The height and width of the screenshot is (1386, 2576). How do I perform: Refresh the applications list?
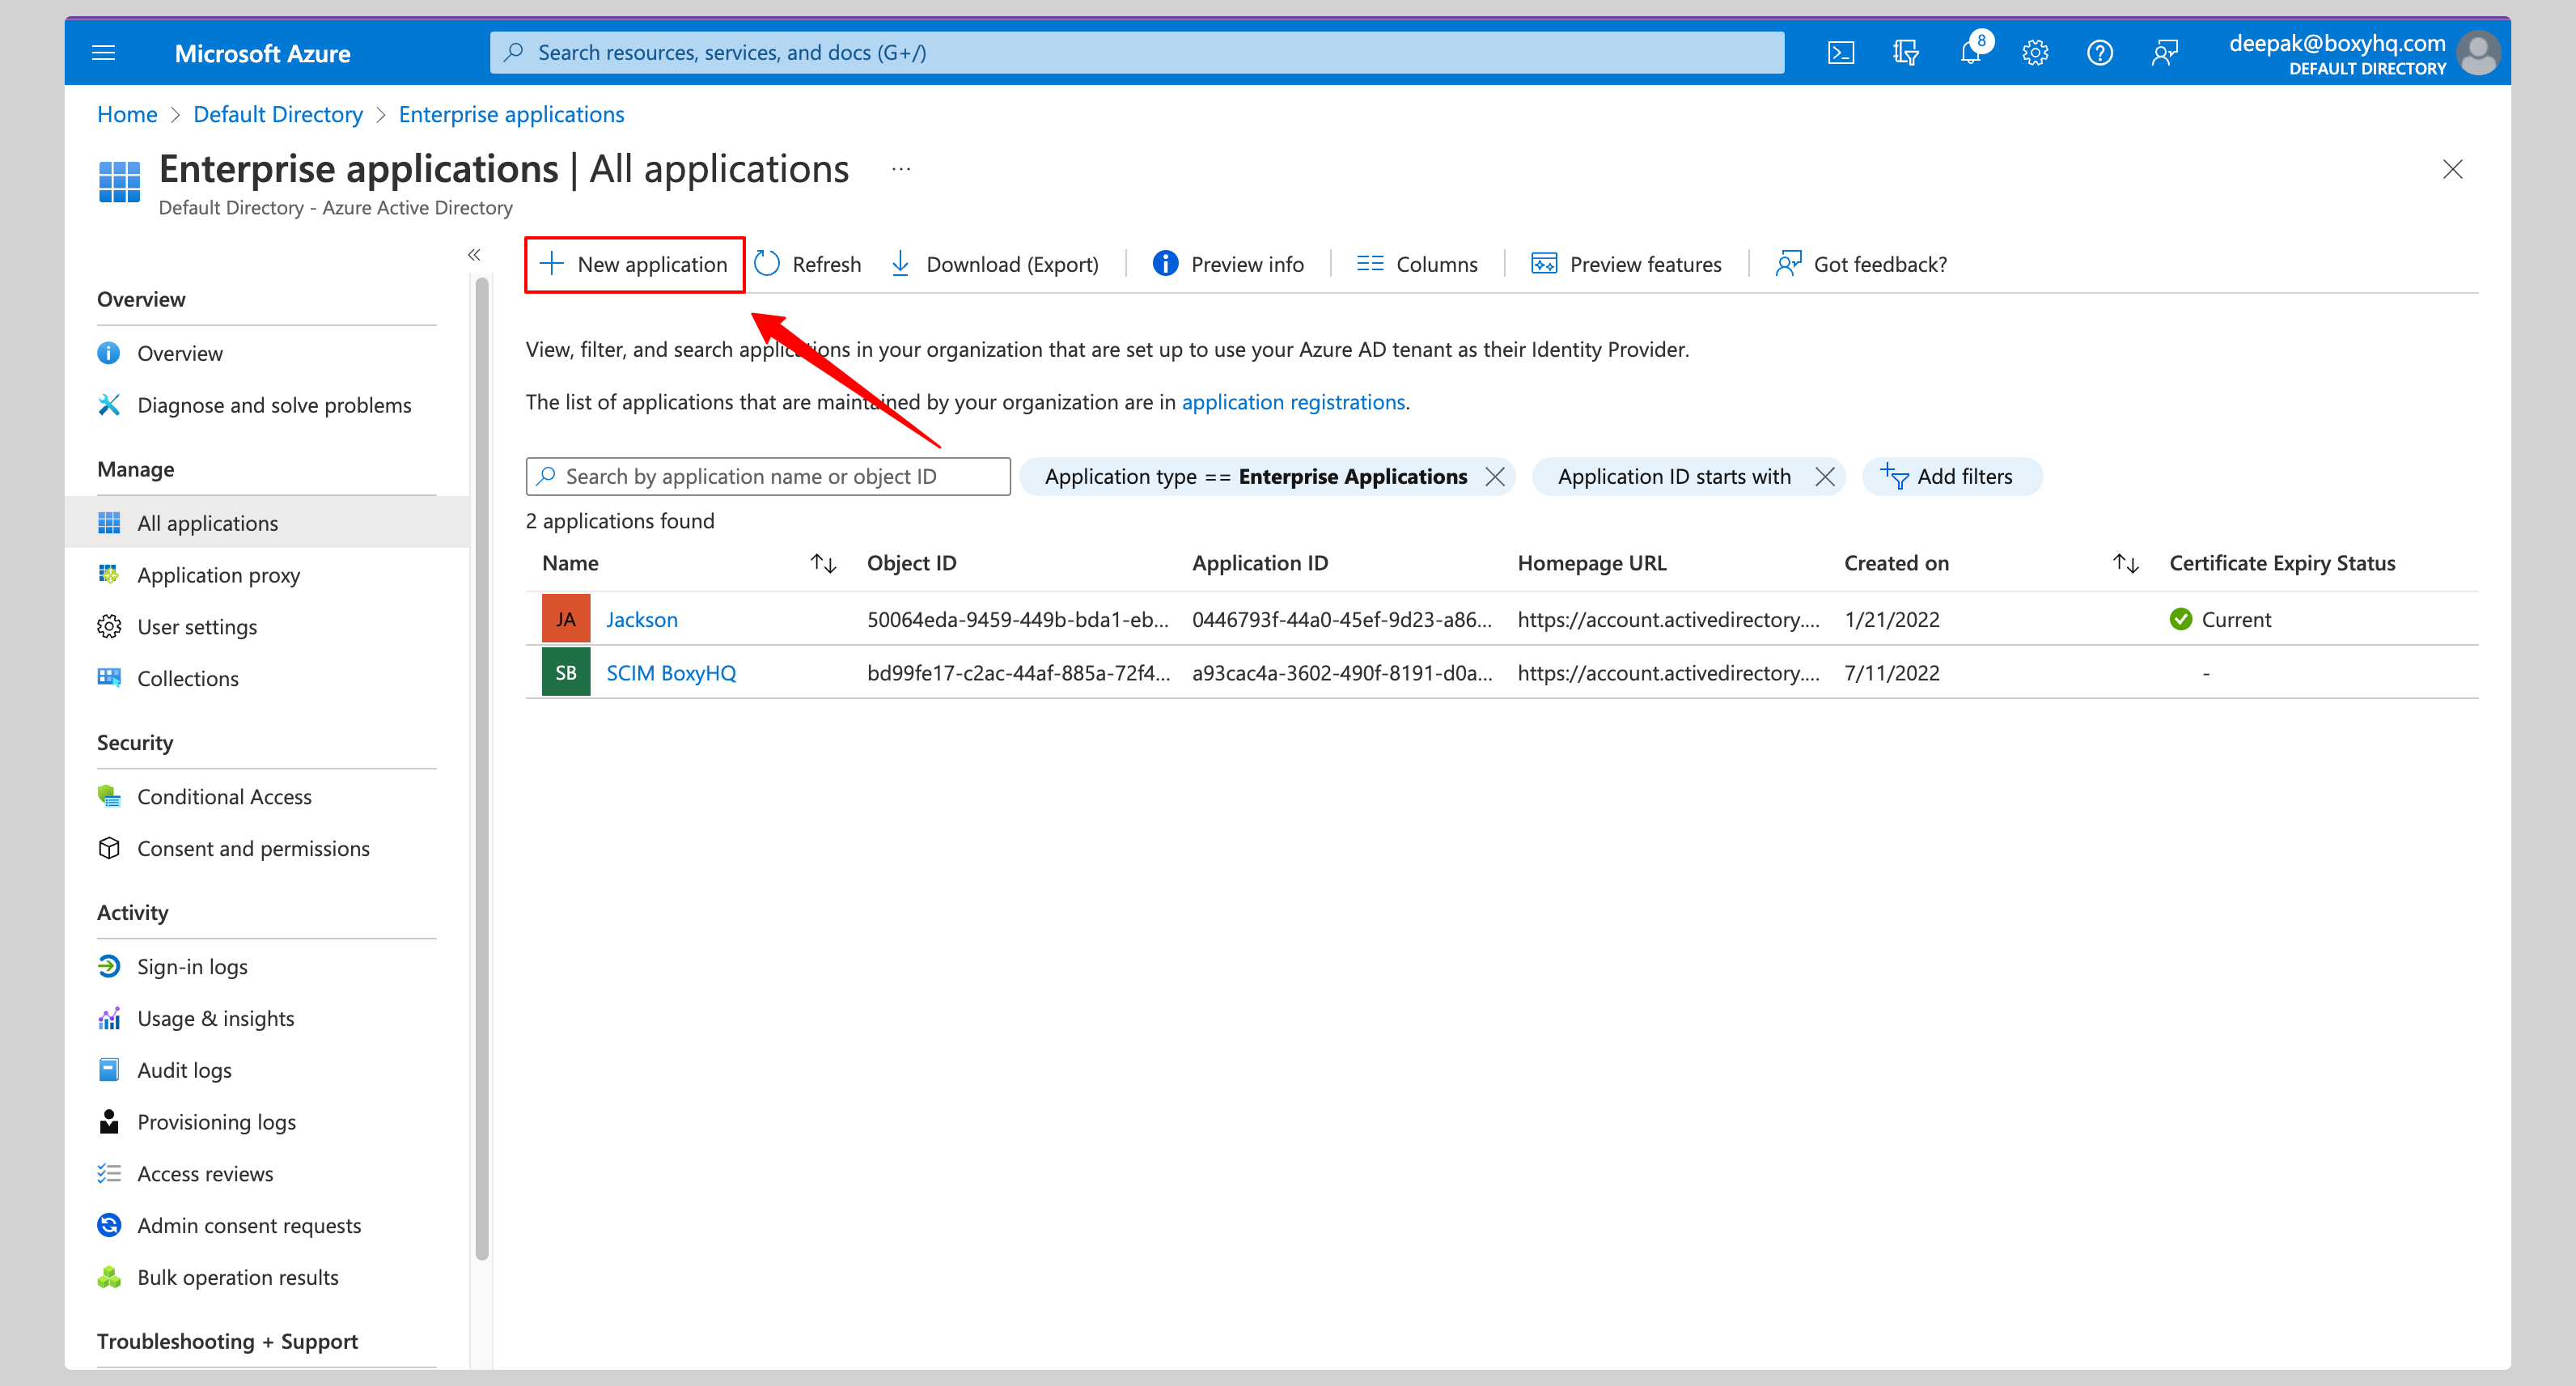(x=807, y=264)
